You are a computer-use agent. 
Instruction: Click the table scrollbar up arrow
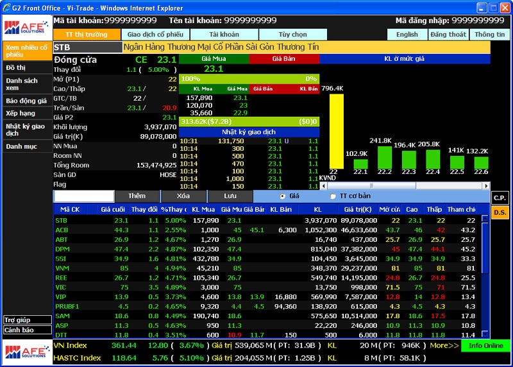point(485,218)
